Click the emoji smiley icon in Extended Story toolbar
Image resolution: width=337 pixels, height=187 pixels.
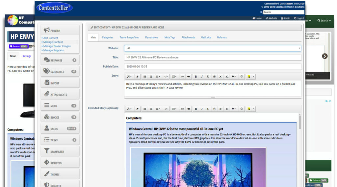(x=242, y=109)
